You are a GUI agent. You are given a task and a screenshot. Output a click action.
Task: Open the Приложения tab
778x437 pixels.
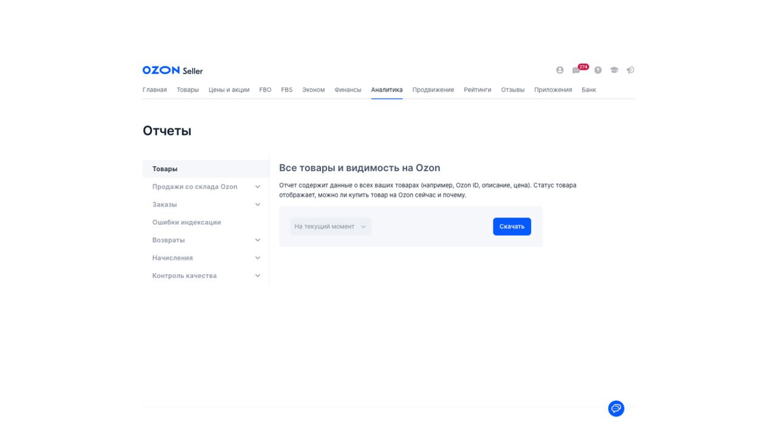553,90
